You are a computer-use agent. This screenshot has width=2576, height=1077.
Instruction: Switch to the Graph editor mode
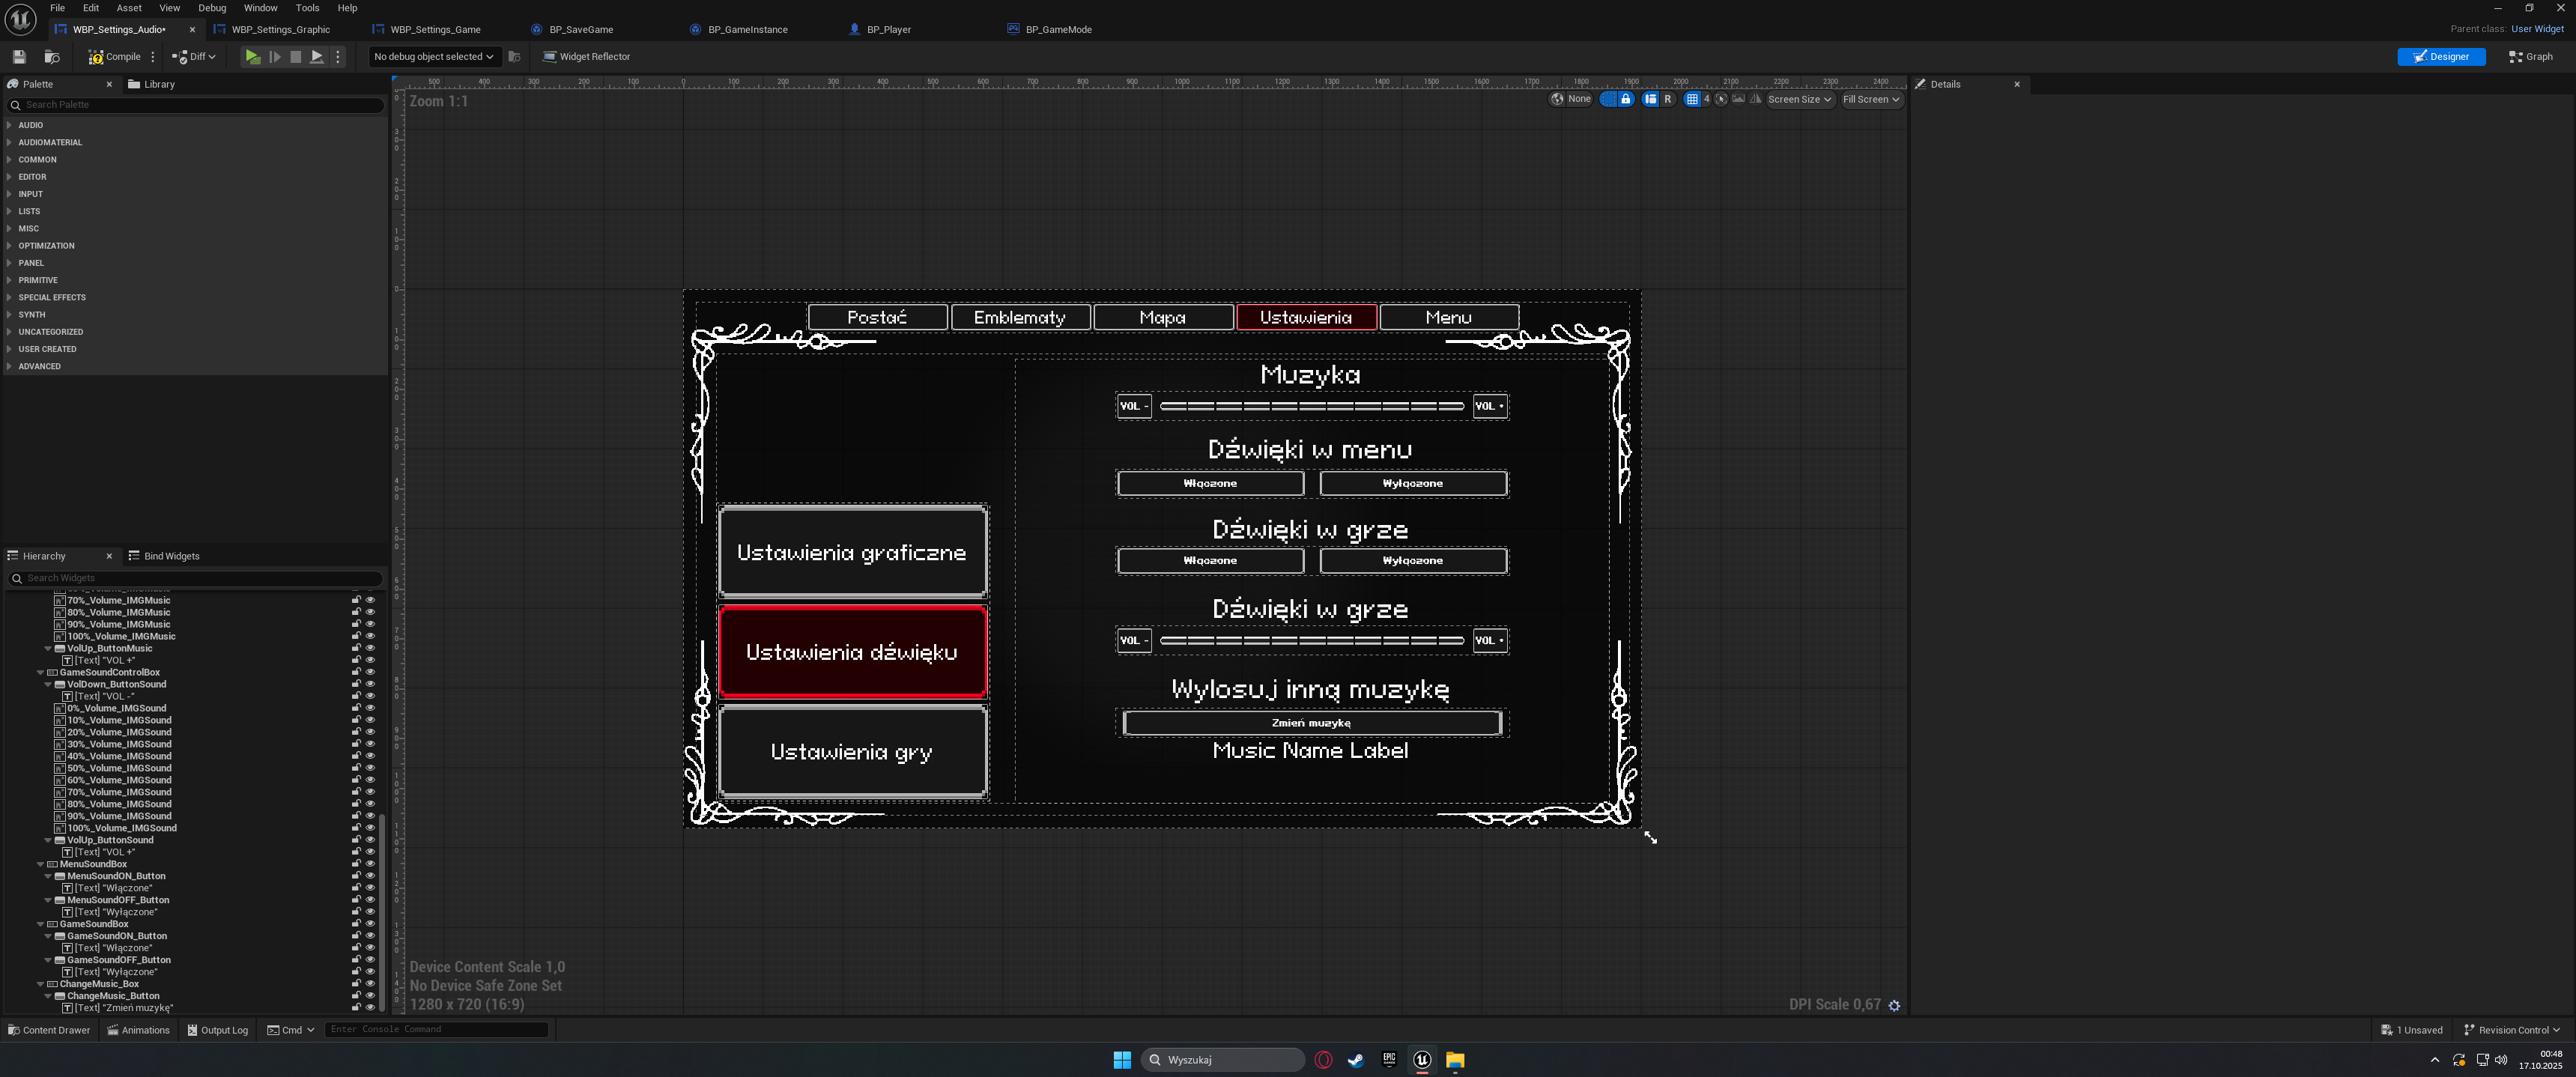2530,57
